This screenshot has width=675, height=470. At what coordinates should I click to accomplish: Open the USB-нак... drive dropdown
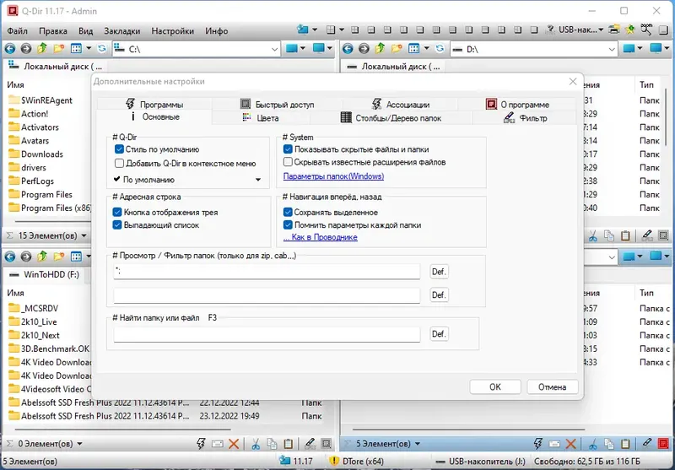click(x=601, y=30)
